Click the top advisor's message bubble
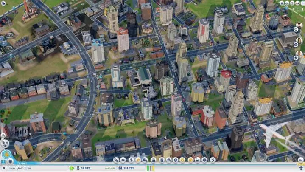This screenshot has width=305, height=172. click(x=296, y=29)
